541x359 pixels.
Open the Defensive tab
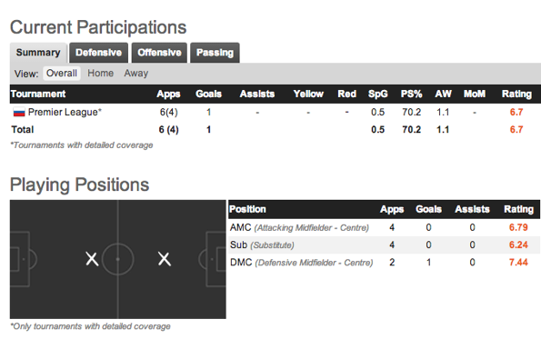tap(99, 53)
